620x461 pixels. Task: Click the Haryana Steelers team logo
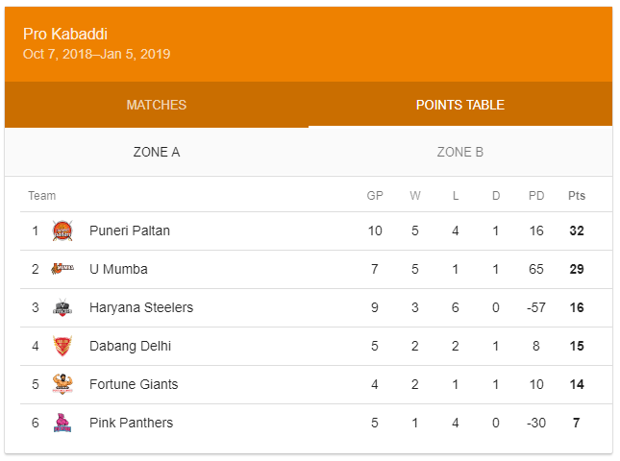(x=62, y=307)
